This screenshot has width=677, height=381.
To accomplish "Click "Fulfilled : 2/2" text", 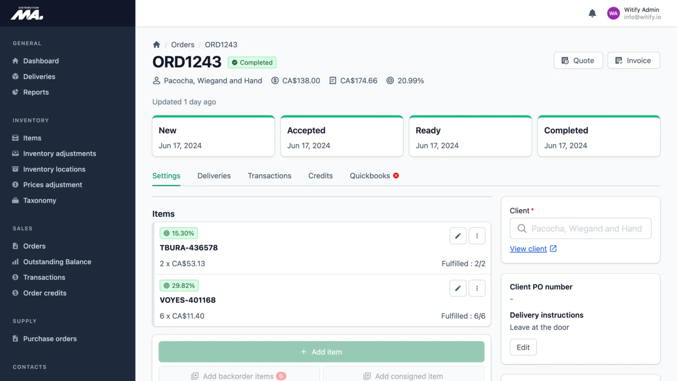I will click(463, 264).
